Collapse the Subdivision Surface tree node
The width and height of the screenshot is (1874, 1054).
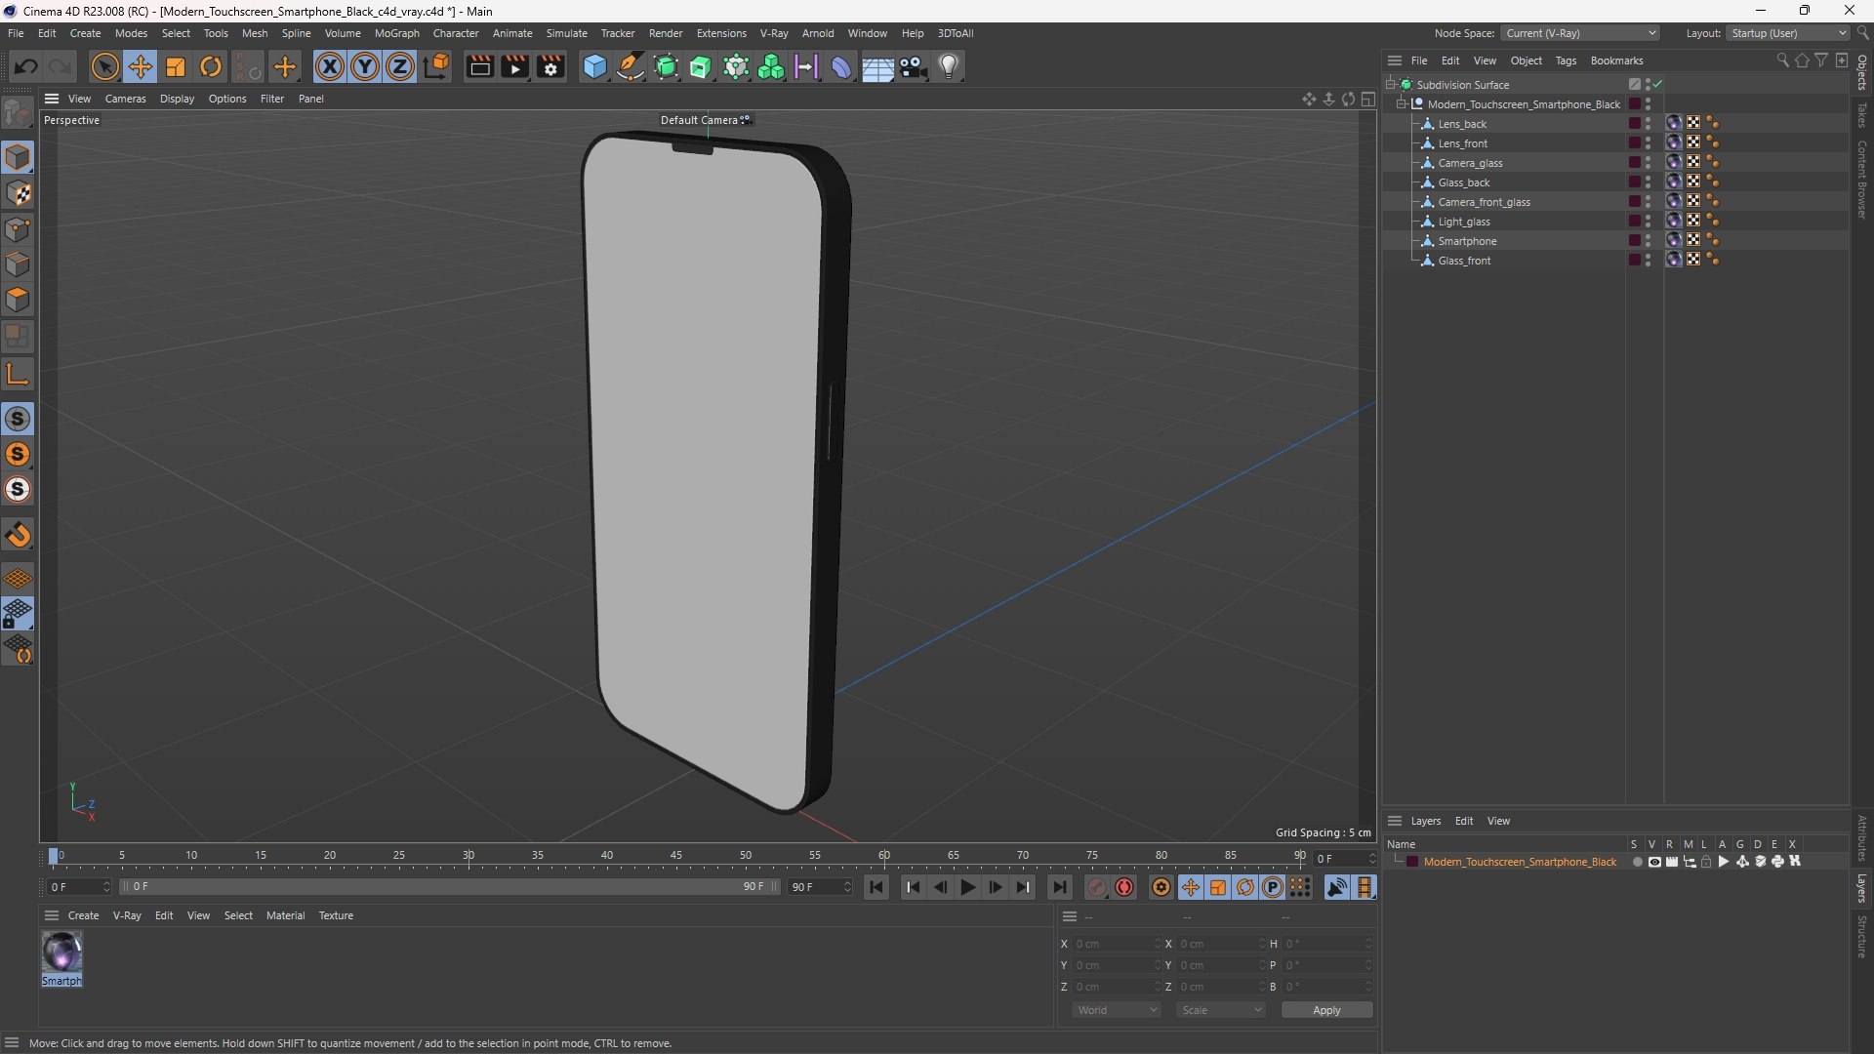tap(1390, 85)
